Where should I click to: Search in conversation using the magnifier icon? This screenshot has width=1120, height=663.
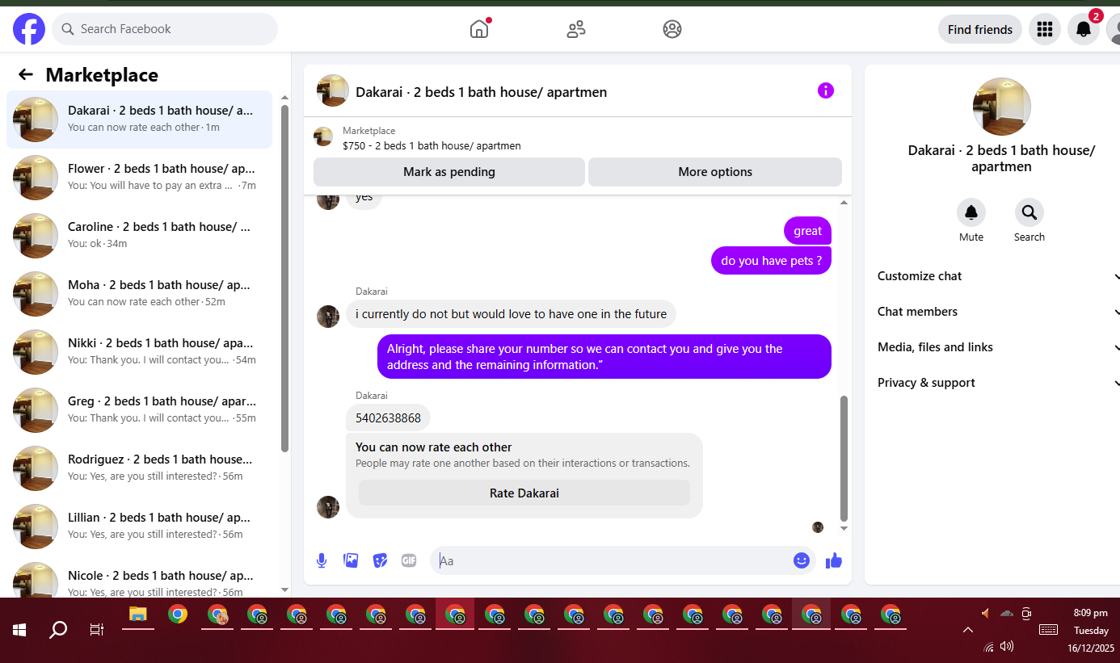[x=1029, y=212]
